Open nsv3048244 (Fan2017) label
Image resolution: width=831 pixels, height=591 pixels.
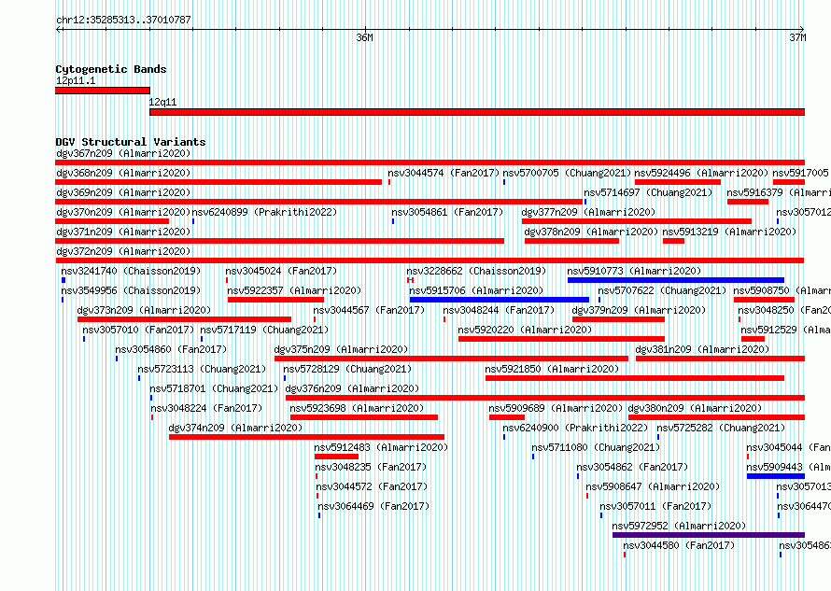click(x=499, y=310)
